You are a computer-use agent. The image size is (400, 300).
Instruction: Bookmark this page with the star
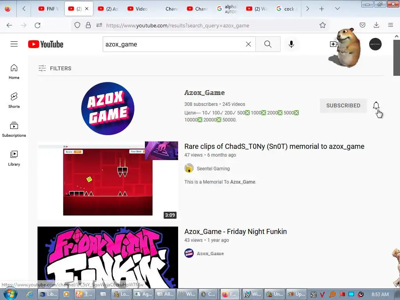[322, 25]
